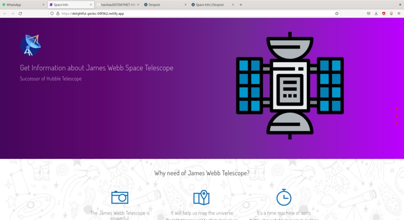This screenshot has height=220, width=404.
Task: Select the second red navigation dot
Action: tap(396, 115)
